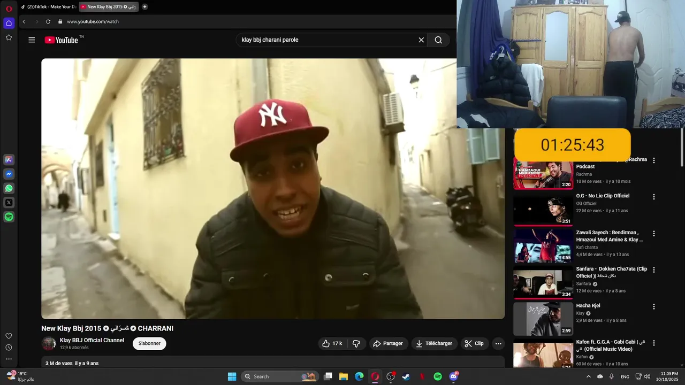Open Klay BBJ Official Channel link
The height and width of the screenshot is (385, 685).
point(92,340)
